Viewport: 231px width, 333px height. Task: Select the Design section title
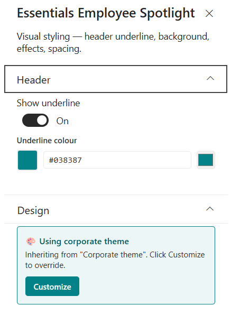[x=33, y=211]
